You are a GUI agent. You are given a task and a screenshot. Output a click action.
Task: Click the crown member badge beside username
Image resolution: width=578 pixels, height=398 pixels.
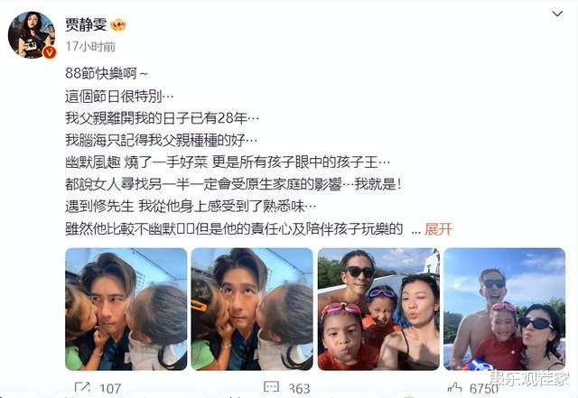(x=118, y=24)
